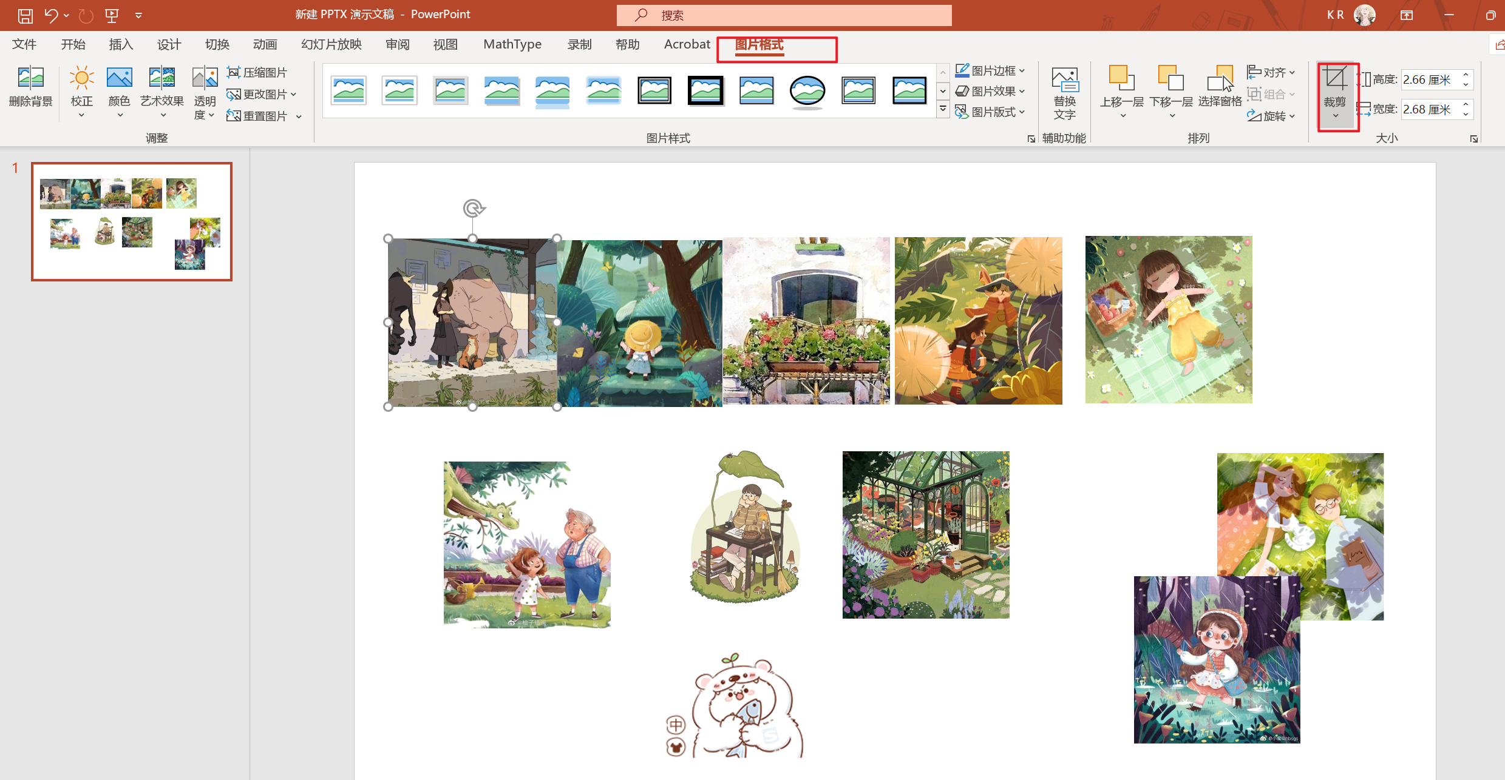Screen dimensions: 1505x780
Task: Select slide 1 thumbnail in the panel
Action: coord(132,221)
